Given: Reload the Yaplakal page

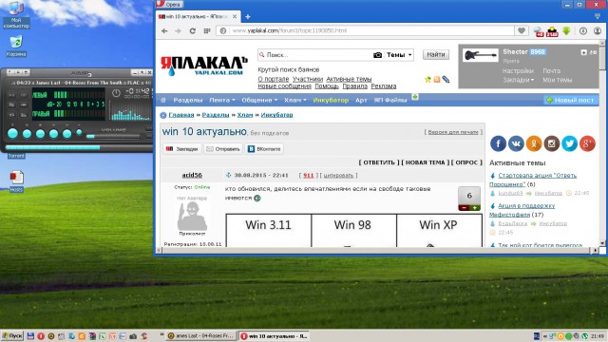Looking at the screenshot, I should pyautogui.click(x=192, y=30).
